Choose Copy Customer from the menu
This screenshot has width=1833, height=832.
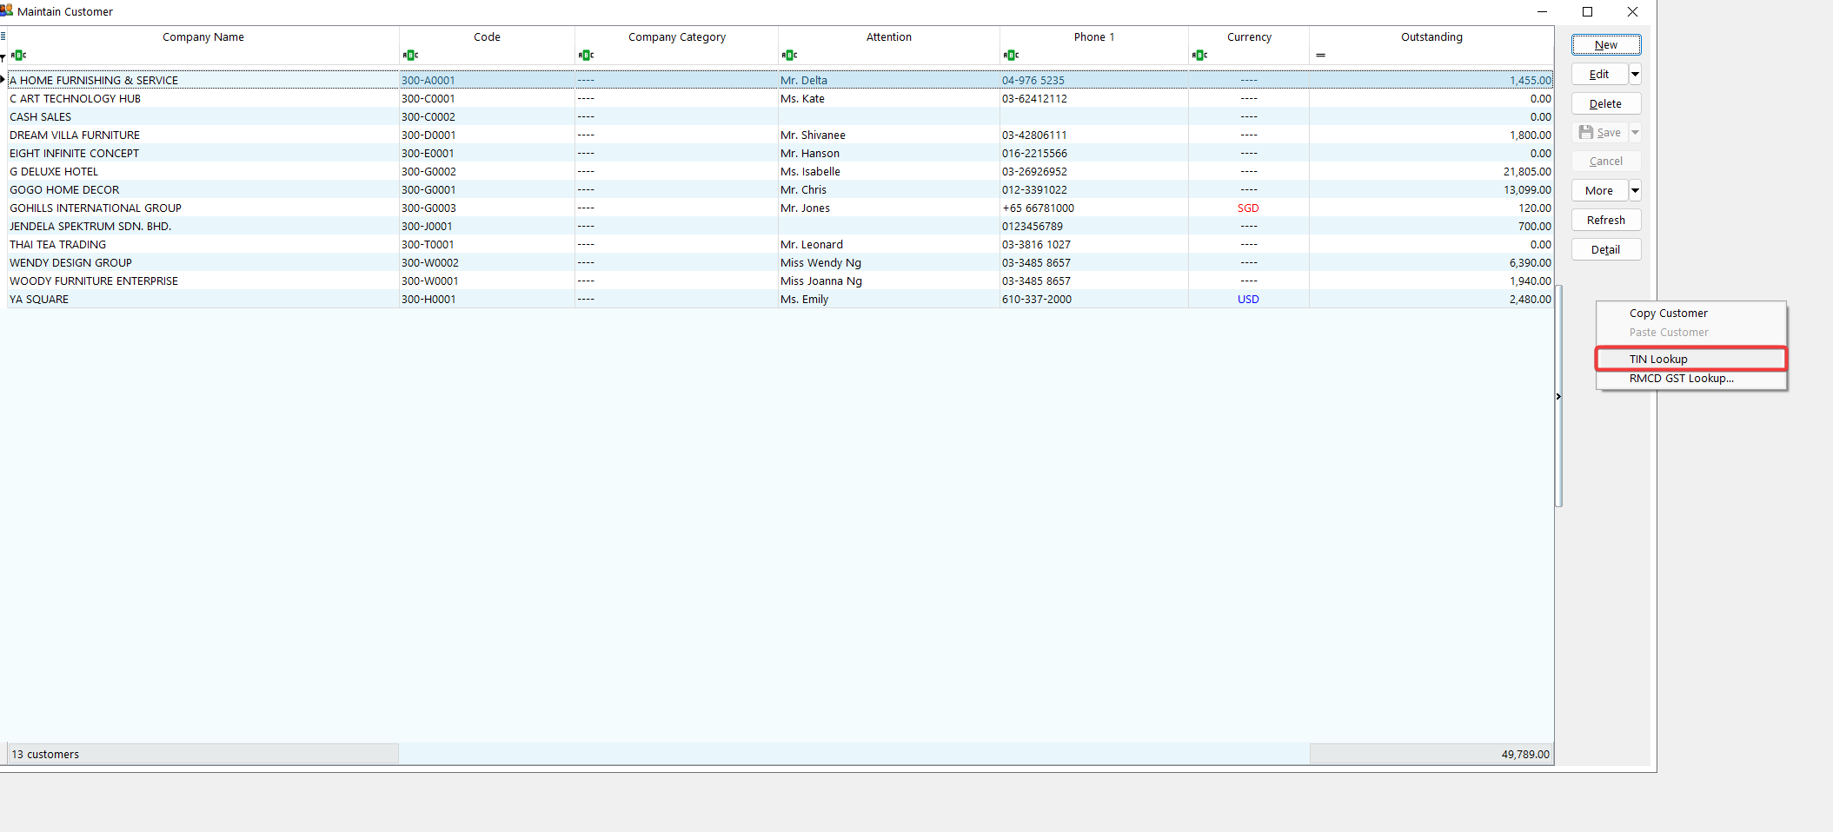pos(1668,314)
